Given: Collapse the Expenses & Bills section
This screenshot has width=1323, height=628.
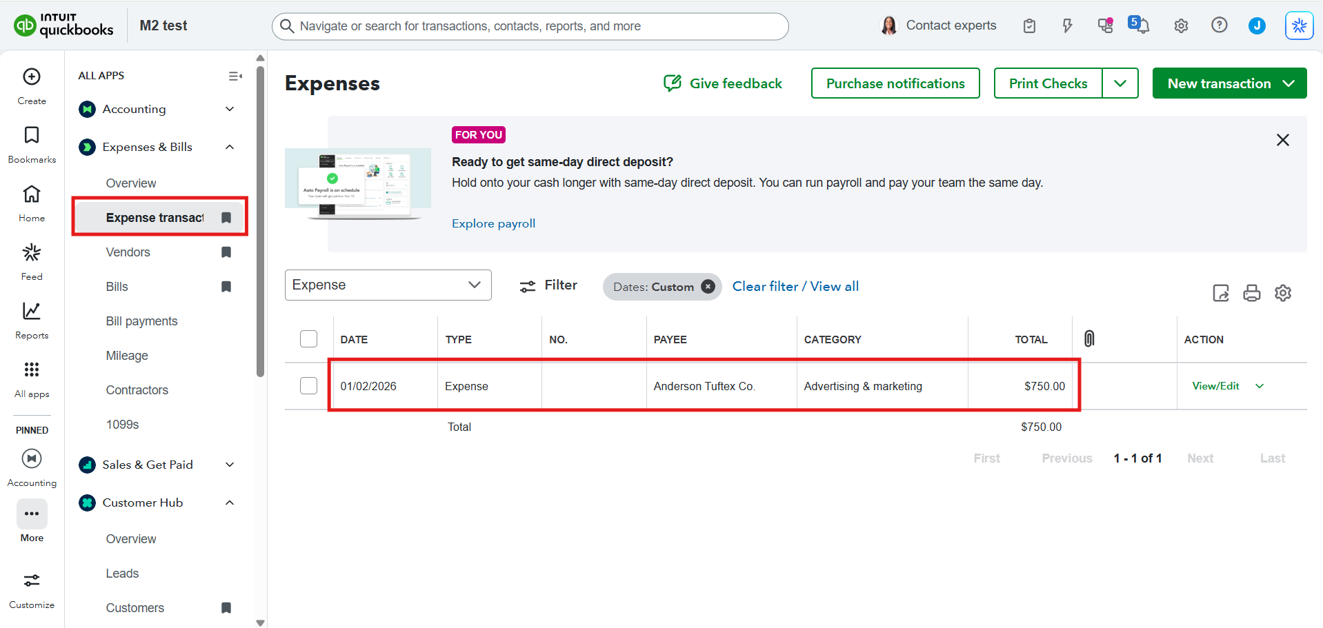Looking at the screenshot, I should [x=230, y=147].
